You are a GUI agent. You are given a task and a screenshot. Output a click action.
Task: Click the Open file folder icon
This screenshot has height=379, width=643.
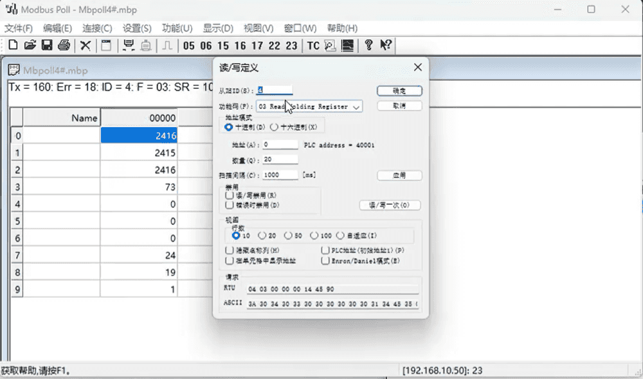pyautogui.click(x=30, y=46)
